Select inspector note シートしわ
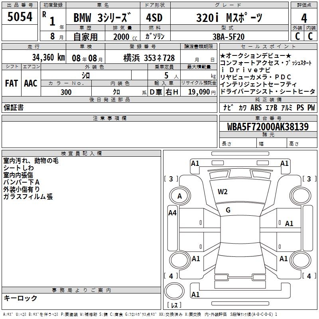319x319 pixels. click(18, 168)
